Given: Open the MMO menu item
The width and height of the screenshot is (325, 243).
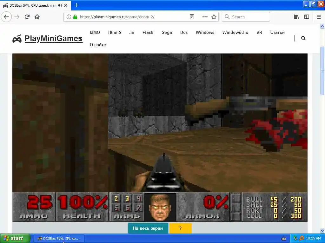Looking at the screenshot, I should [95, 33].
